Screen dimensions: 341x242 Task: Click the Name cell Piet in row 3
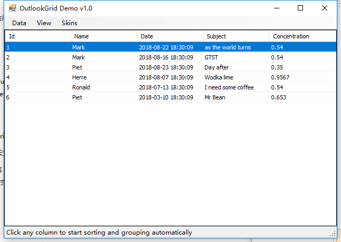[104, 67]
